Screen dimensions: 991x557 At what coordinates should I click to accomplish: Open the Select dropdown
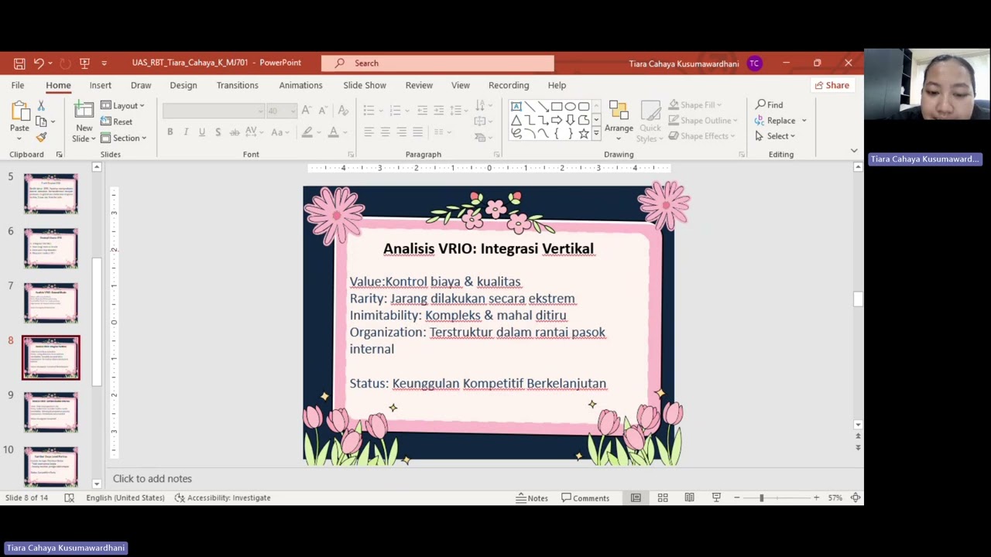775,136
